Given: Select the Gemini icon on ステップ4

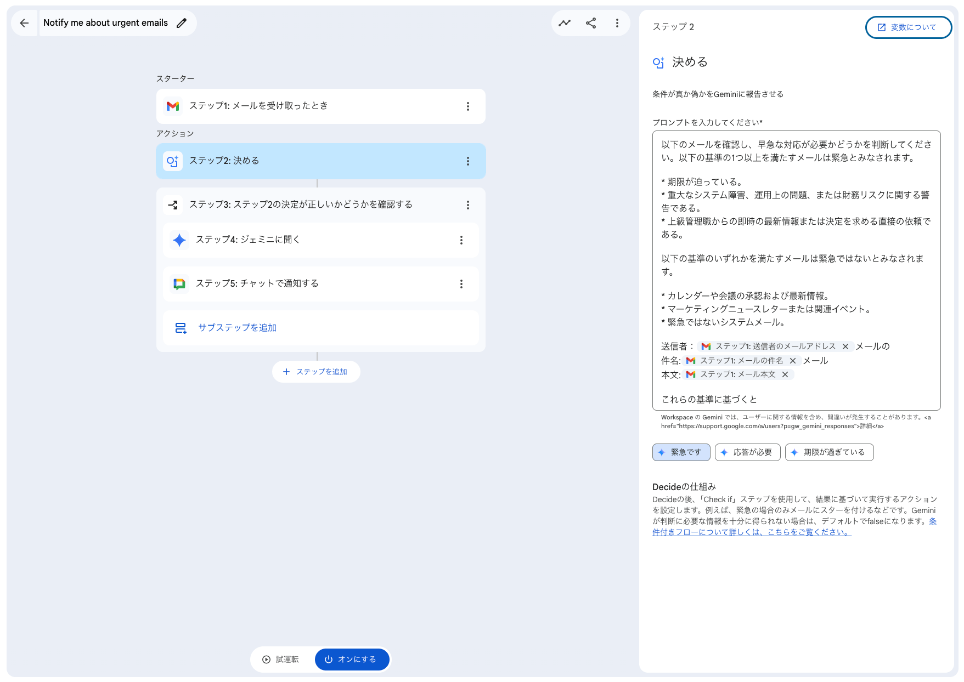Looking at the screenshot, I should [179, 240].
